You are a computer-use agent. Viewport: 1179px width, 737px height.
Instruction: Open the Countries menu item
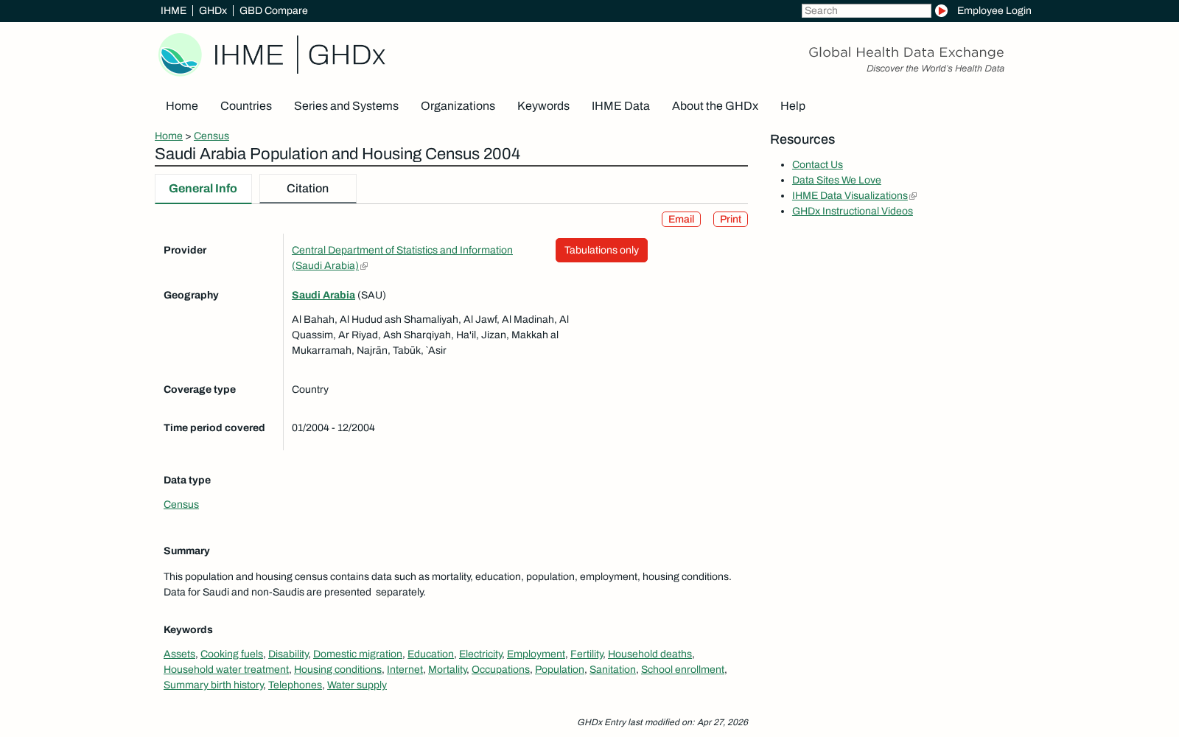coord(246,106)
